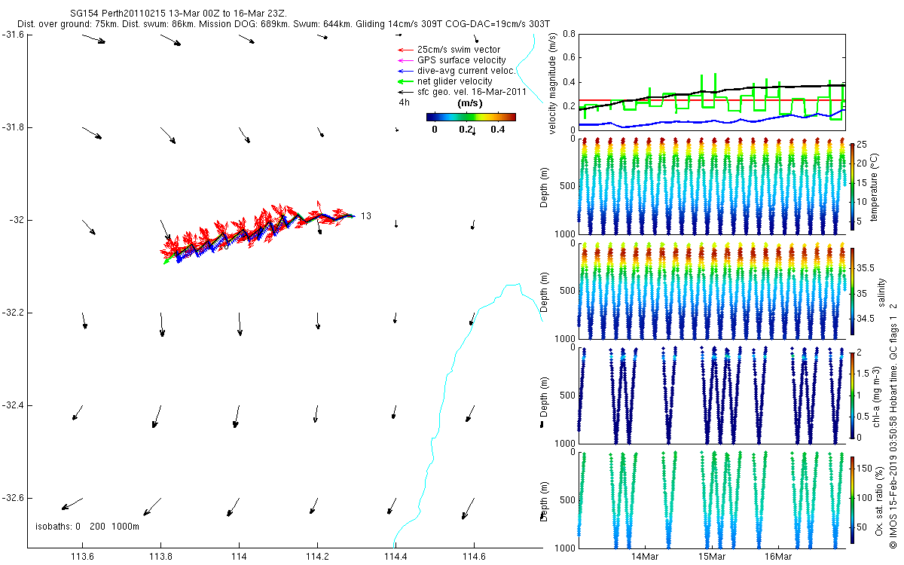Click the velocity (m/s) rainbow colorbar
Viewport: 904px width, 565px height.
(x=471, y=117)
